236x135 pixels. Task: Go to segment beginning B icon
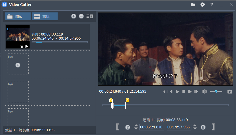point(128,127)
